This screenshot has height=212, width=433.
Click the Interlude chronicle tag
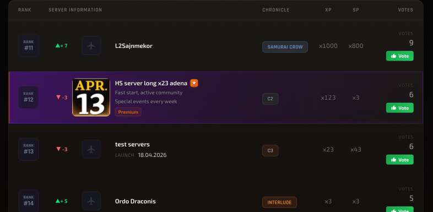click(x=279, y=202)
